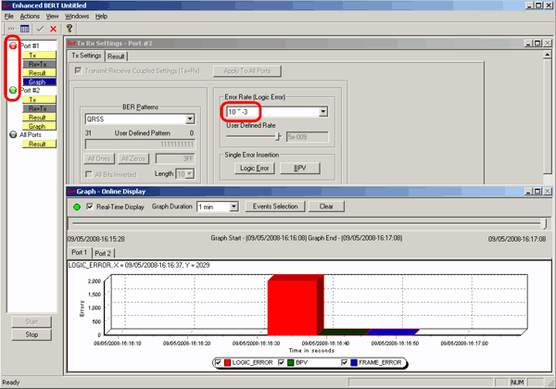Open Graph Duration 1 min dropdown
The image size is (556, 389).
click(234, 207)
